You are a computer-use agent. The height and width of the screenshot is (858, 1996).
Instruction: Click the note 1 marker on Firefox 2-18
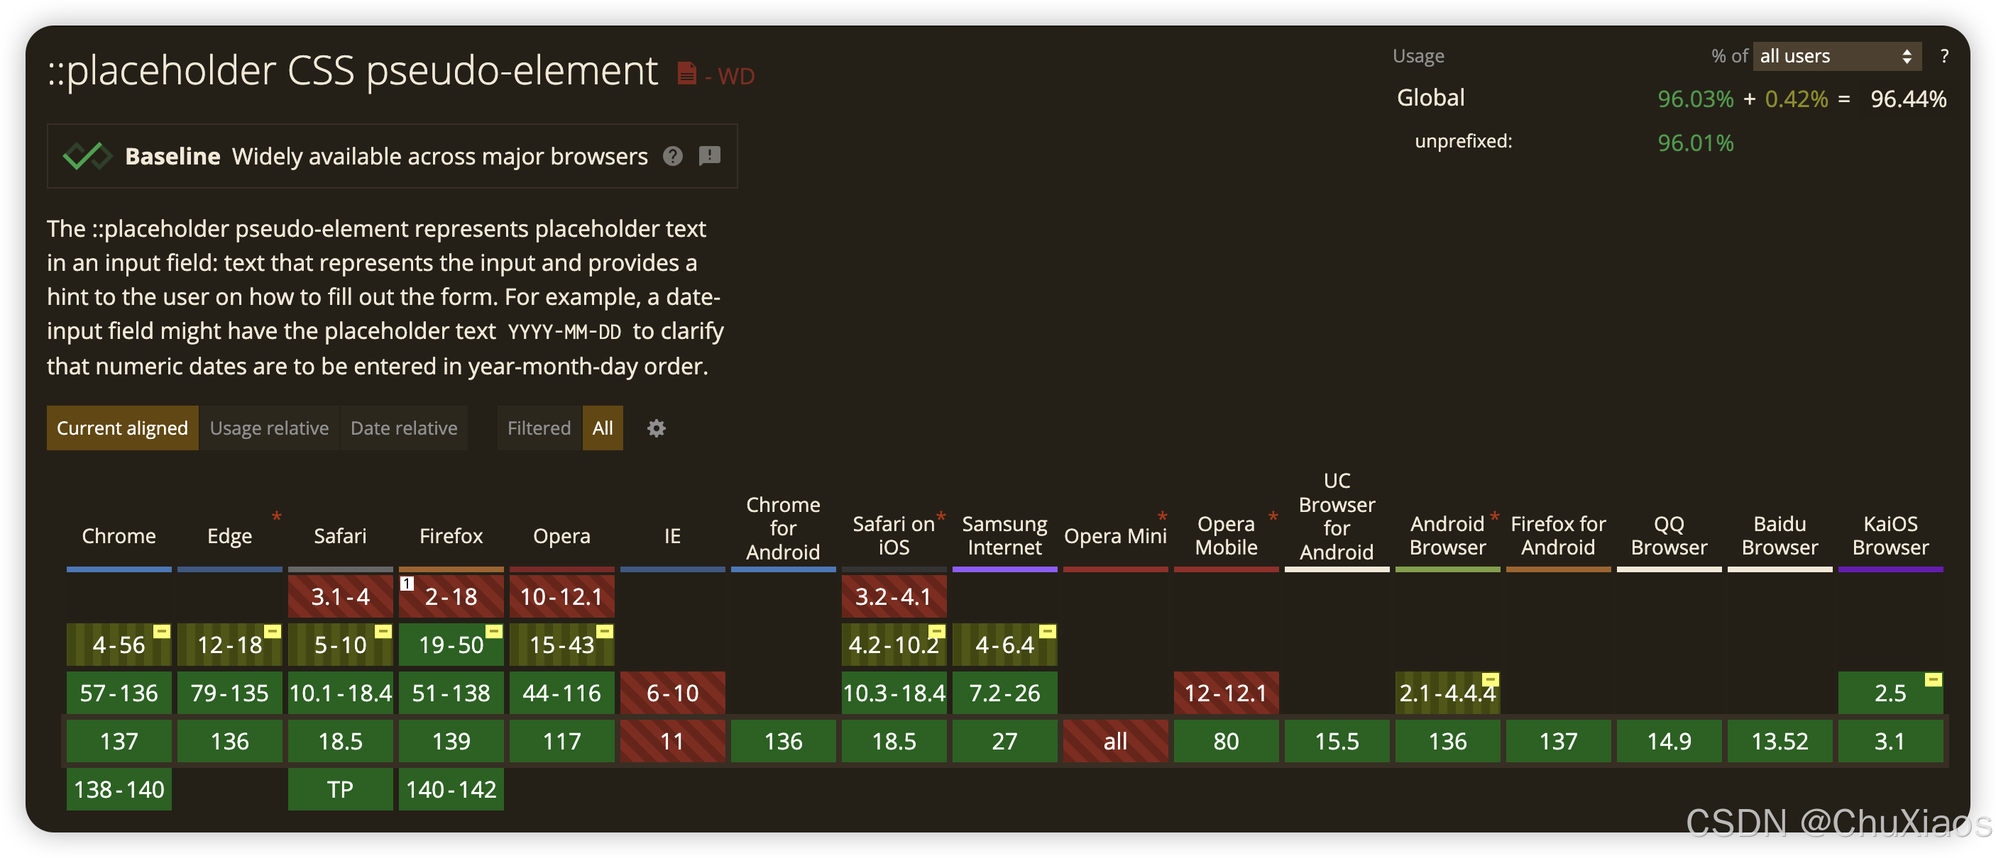click(407, 584)
